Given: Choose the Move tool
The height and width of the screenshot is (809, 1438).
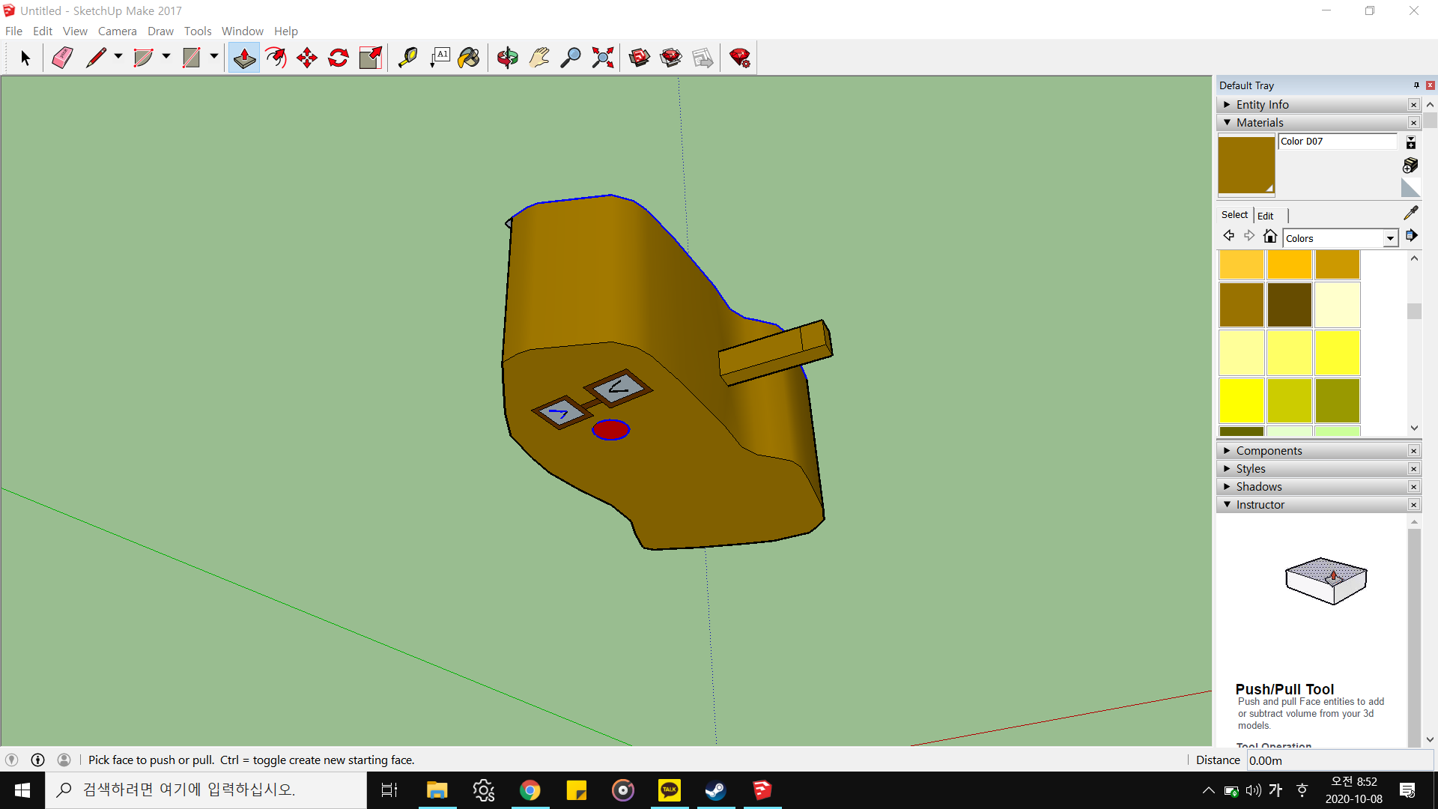Looking at the screenshot, I should coord(307,58).
